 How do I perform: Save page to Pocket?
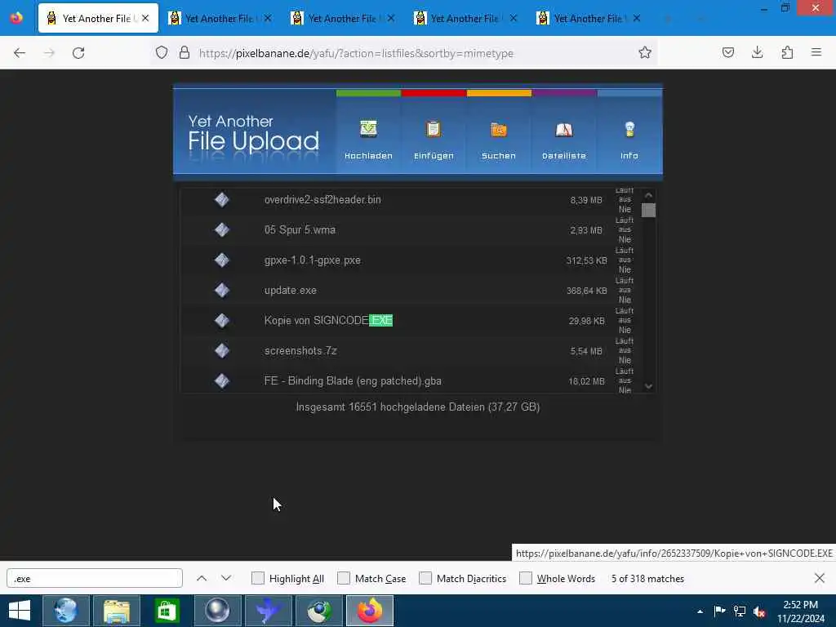(x=728, y=53)
